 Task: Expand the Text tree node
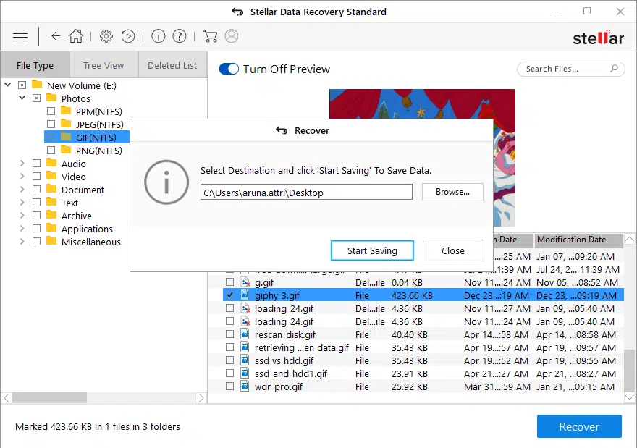coord(22,202)
